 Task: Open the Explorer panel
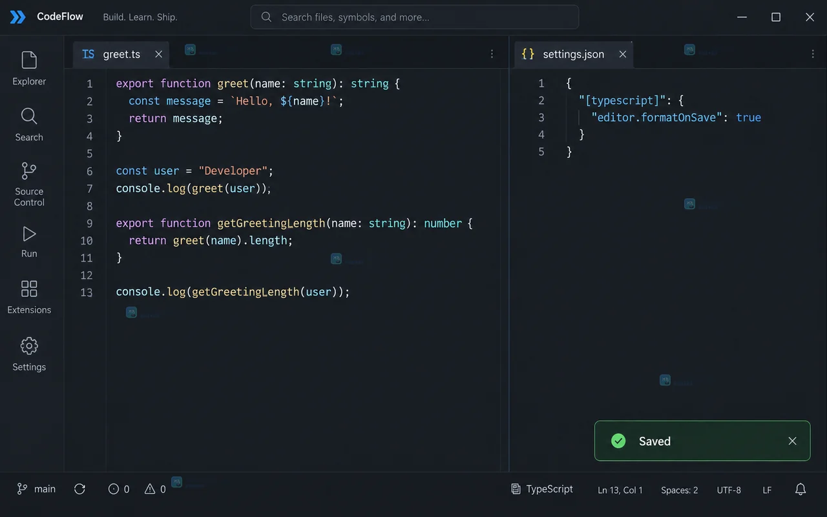pyautogui.click(x=29, y=68)
